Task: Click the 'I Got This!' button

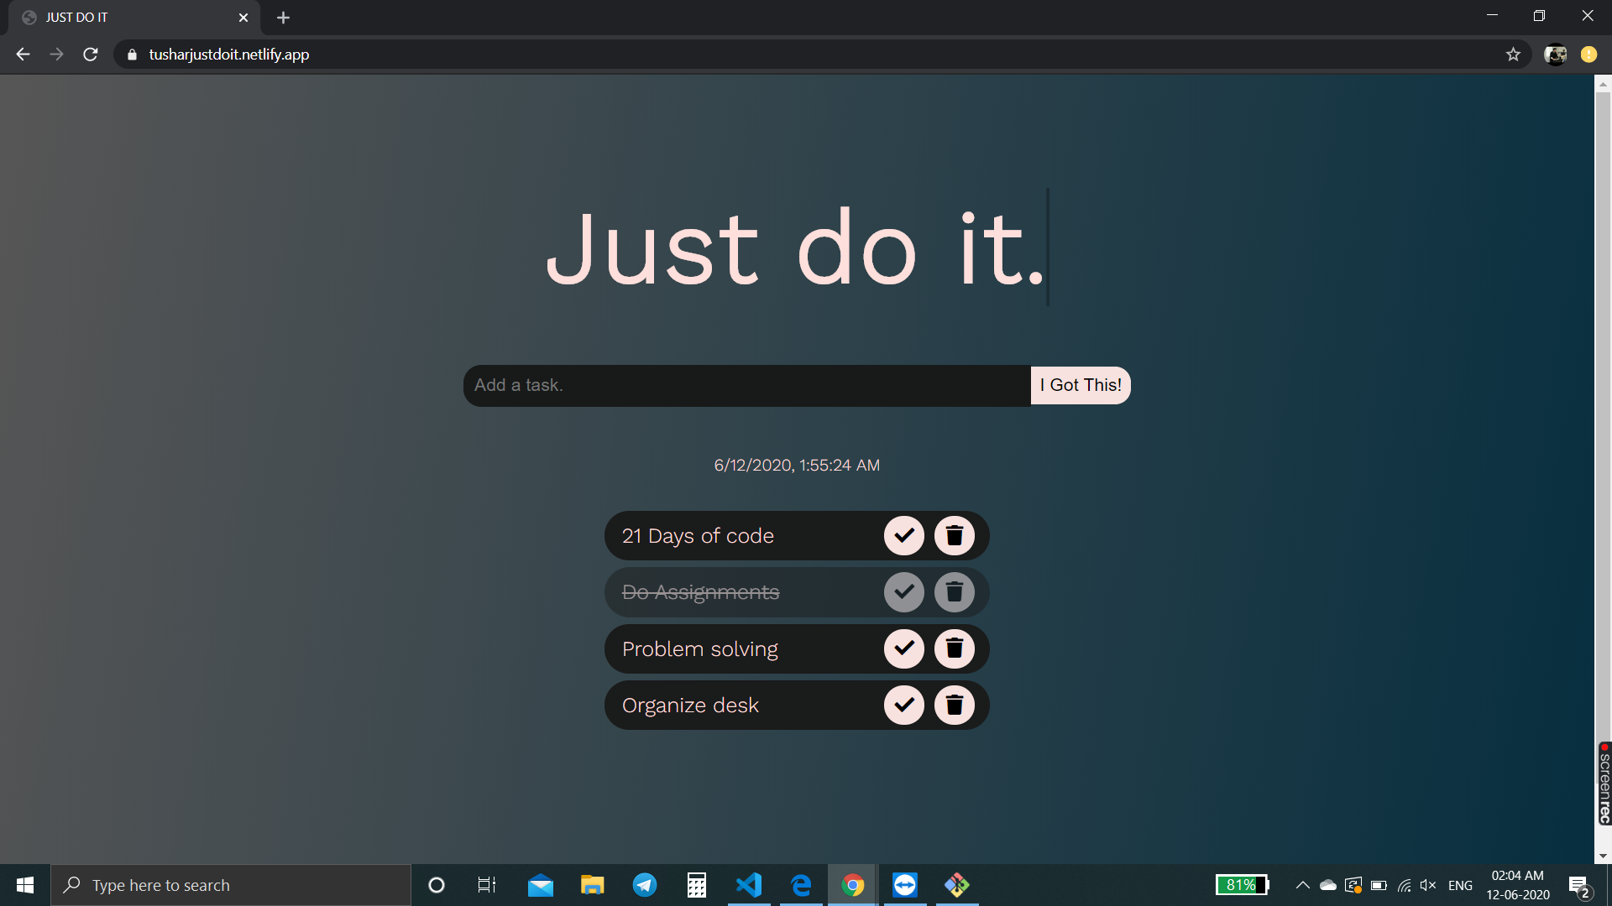Action: [x=1081, y=385]
